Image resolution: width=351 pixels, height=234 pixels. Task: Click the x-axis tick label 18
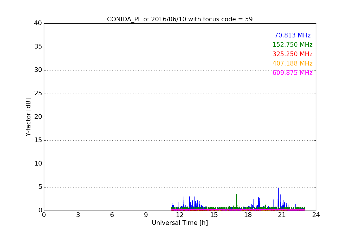click(248, 215)
